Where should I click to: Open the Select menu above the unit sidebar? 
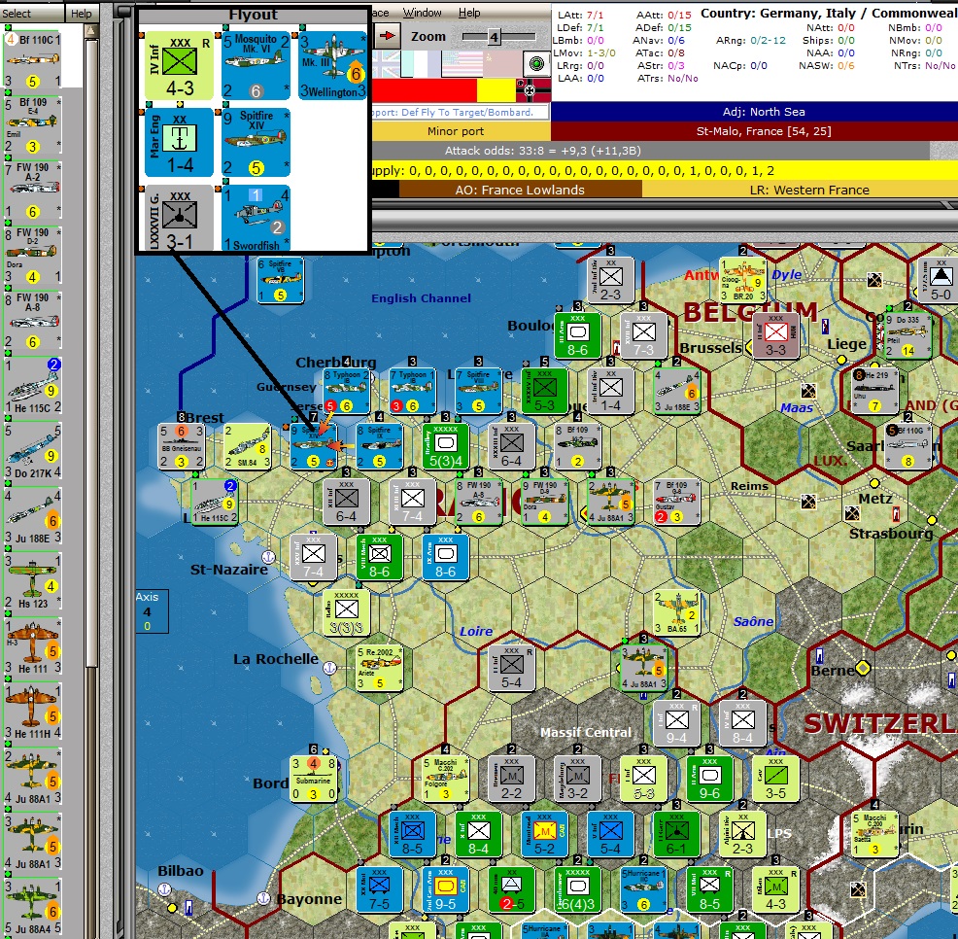[19, 14]
